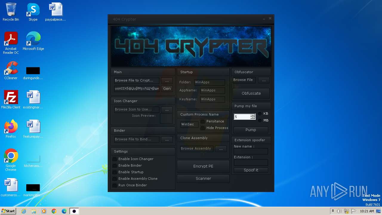Browse for file to obfuscate button
This screenshot has width=382, height=215.
coord(264,80)
